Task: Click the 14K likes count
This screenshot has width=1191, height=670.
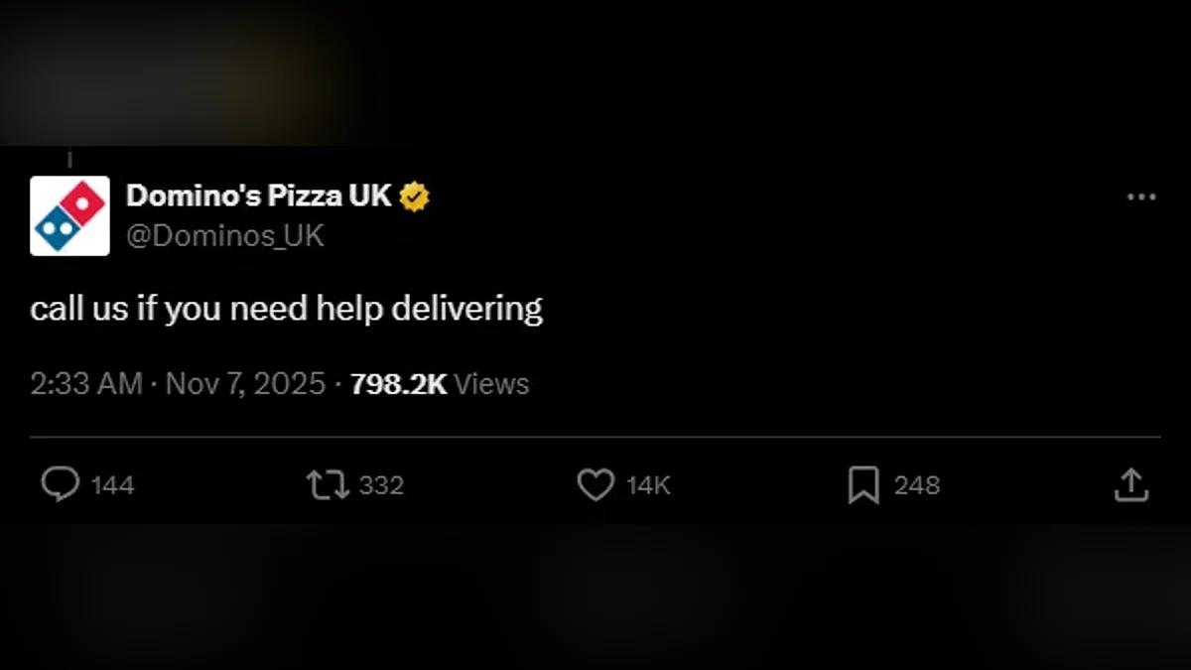Action: pos(649,485)
